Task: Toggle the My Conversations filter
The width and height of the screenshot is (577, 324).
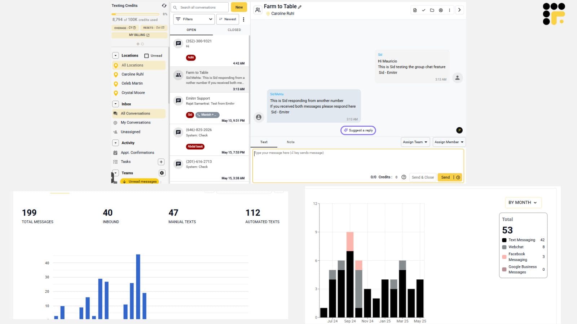Action: (x=136, y=122)
